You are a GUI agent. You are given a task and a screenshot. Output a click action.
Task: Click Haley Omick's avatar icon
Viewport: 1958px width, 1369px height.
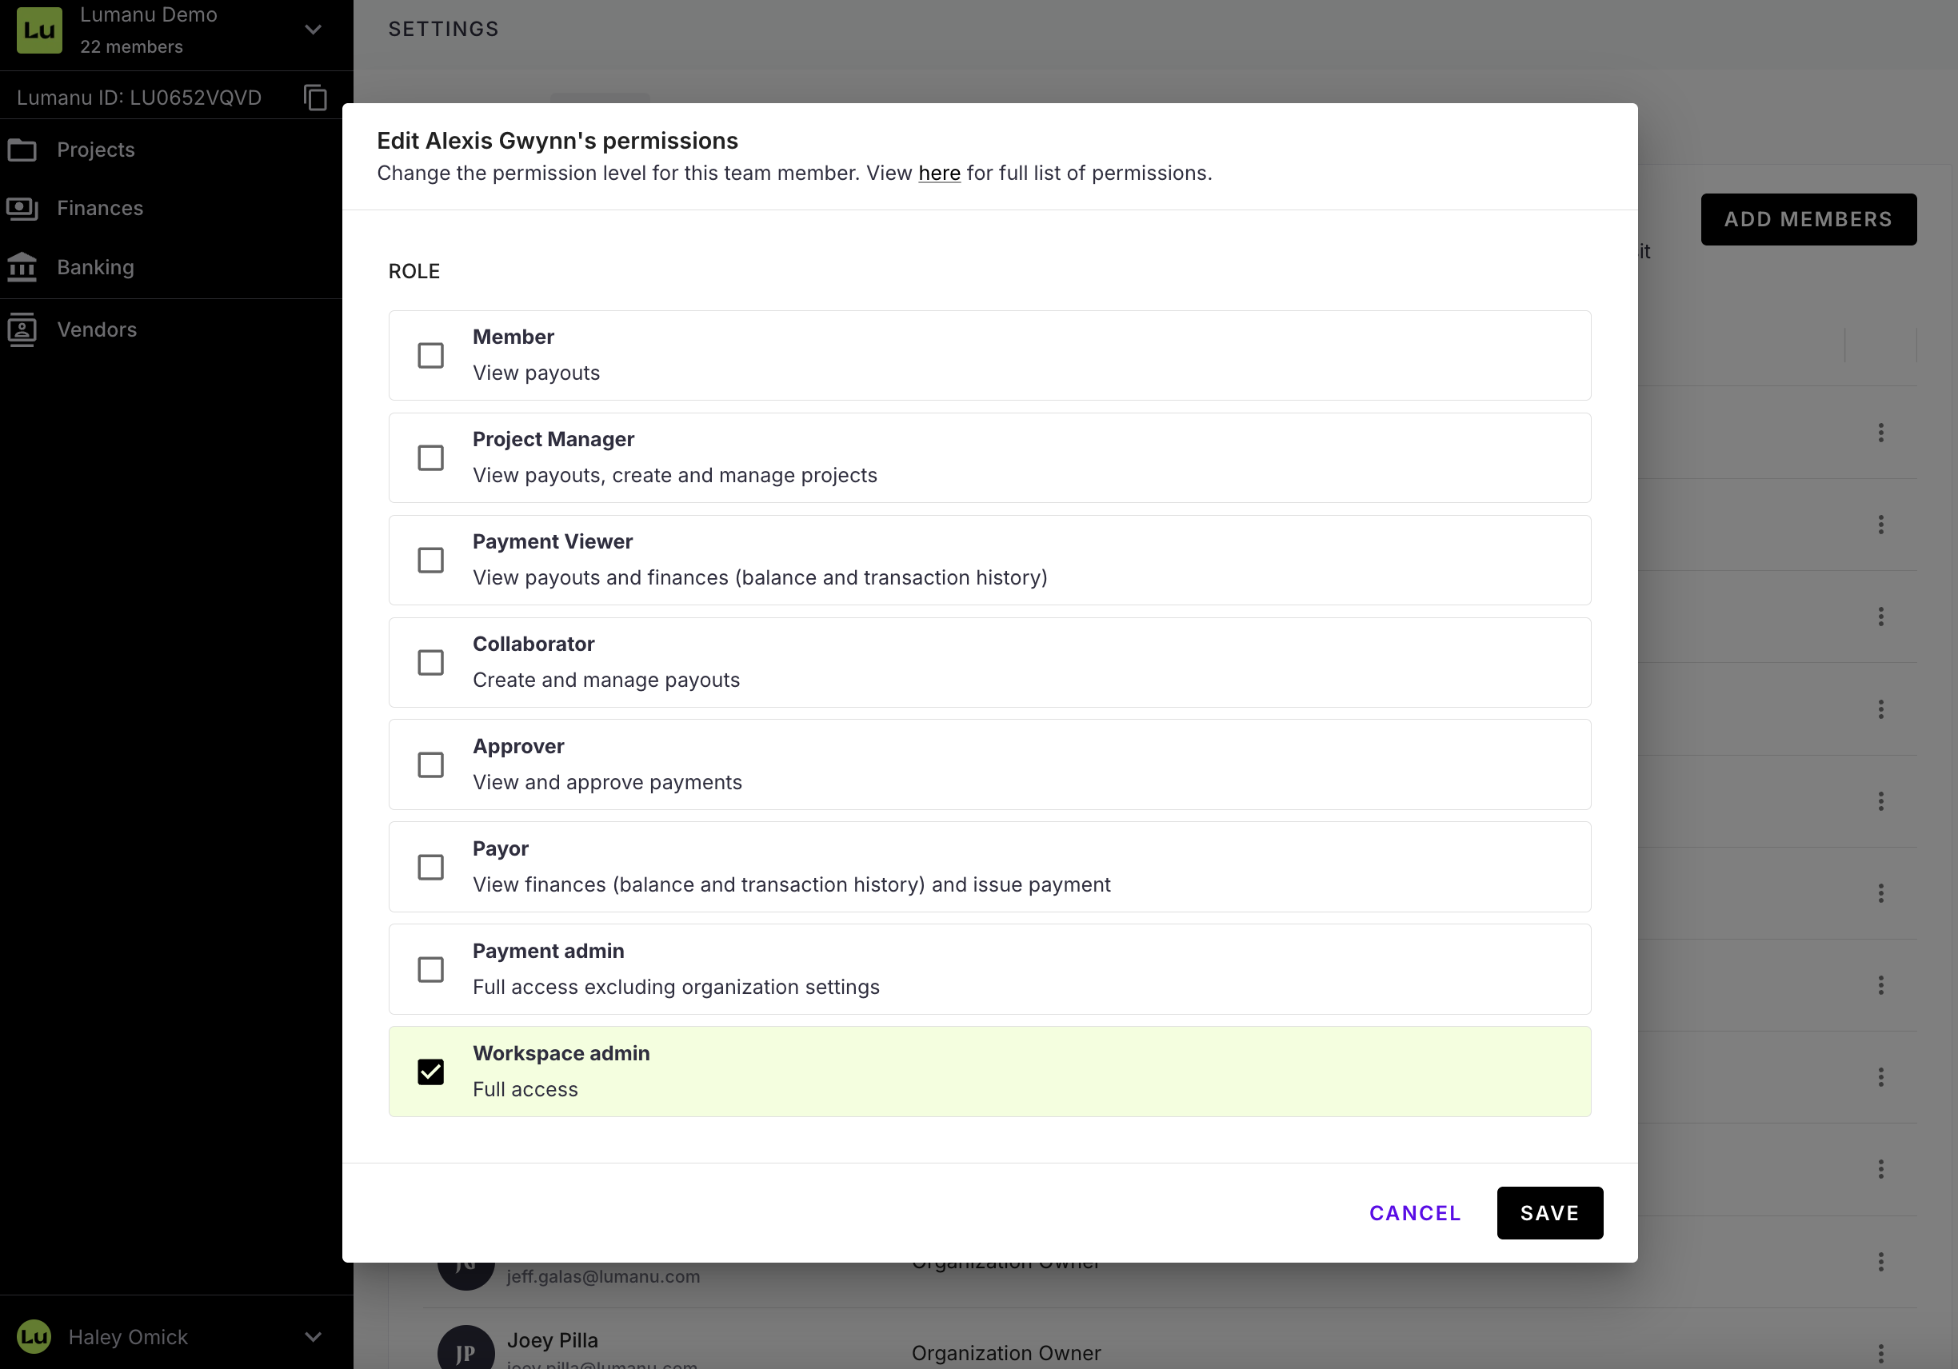(34, 1335)
